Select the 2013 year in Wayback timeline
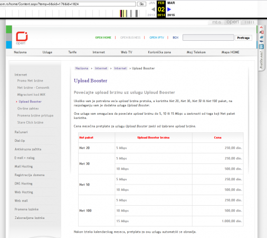This screenshot has width=267, height=238. [x=151, y=15]
